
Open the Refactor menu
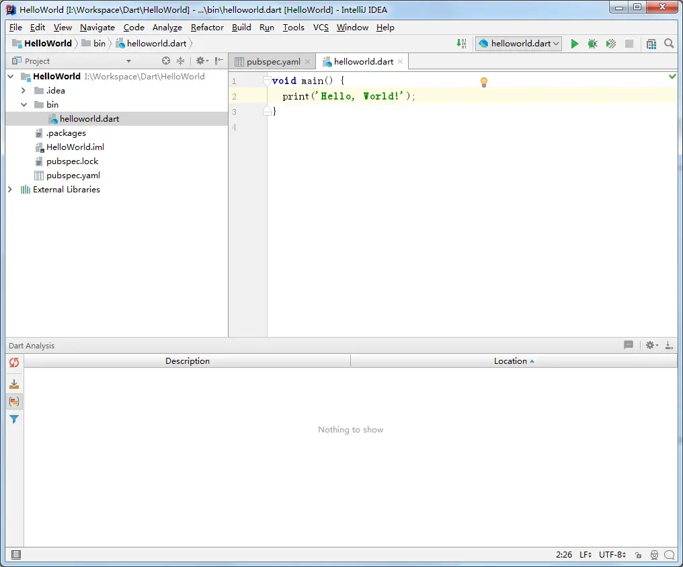(207, 28)
